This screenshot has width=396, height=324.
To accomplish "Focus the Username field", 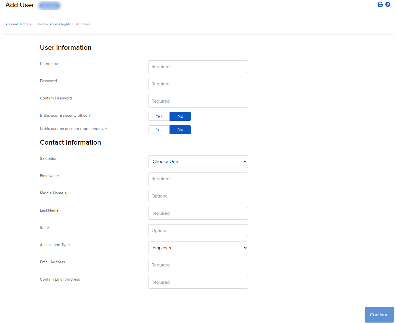I will click(x=198, y=67).
